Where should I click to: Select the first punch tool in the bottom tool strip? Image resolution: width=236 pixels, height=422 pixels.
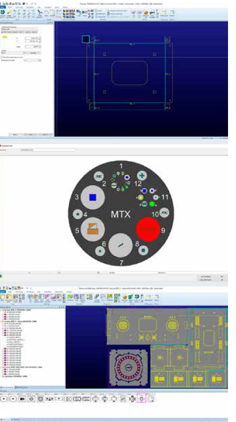pyautogui.click(x=4, y=399)
